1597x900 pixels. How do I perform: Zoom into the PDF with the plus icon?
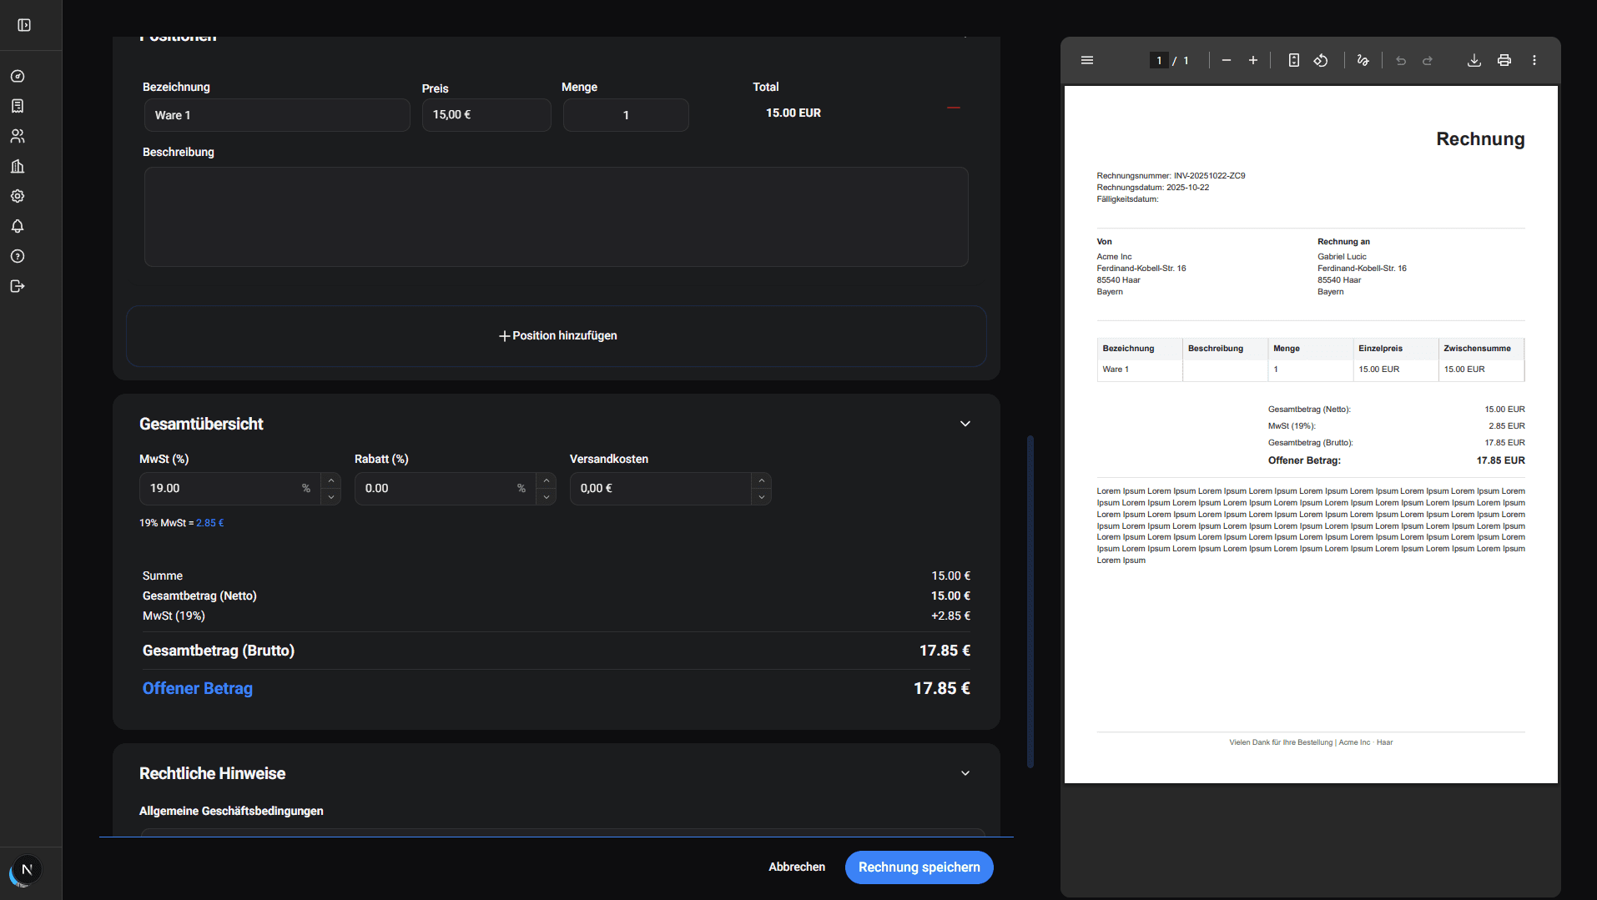[x=1252, y=60]
